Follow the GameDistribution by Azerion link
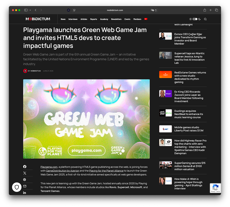 click(x=63, y=171)
